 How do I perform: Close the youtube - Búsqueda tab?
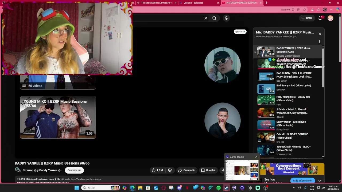(x=218, y=3)
